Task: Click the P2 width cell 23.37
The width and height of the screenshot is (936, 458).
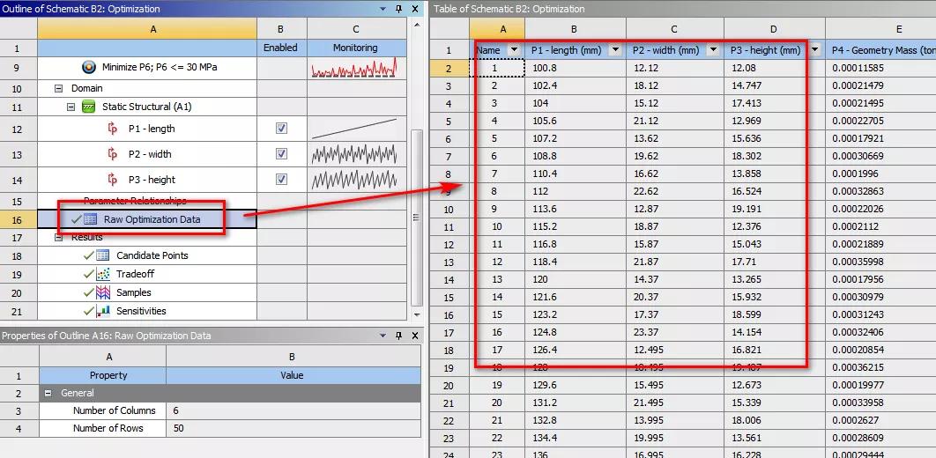Action: pyautogui.click(x=674, y=332)
